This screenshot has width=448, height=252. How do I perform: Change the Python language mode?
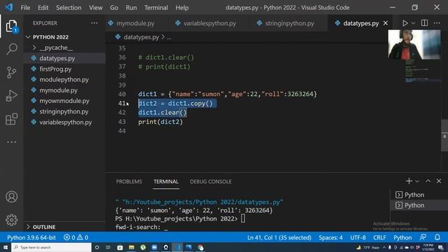click(x=402, y=237)
